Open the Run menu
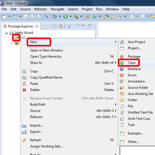The width and height of the screenshot is (155, 155). 99,9
